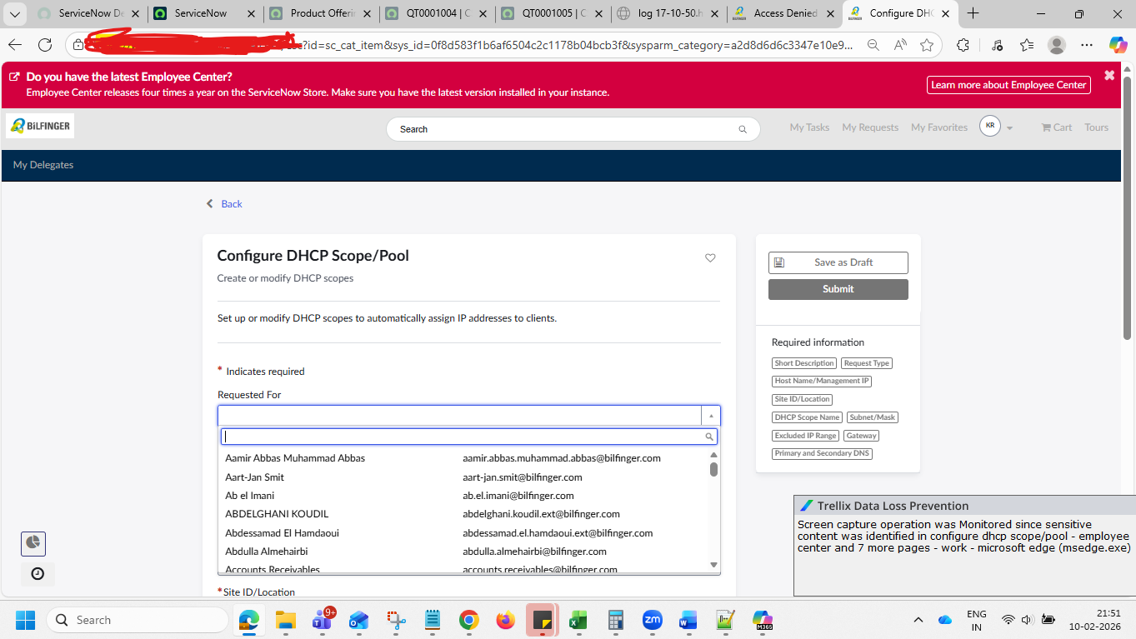Go back using the Back link
Screen dimensions: 1136x639
[224, 204]
